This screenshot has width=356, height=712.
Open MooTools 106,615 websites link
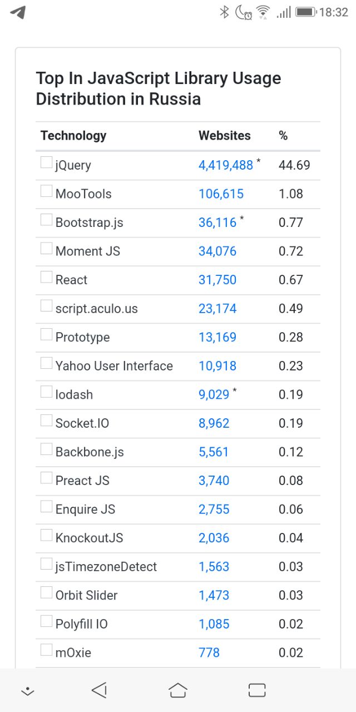pos(221,194)
